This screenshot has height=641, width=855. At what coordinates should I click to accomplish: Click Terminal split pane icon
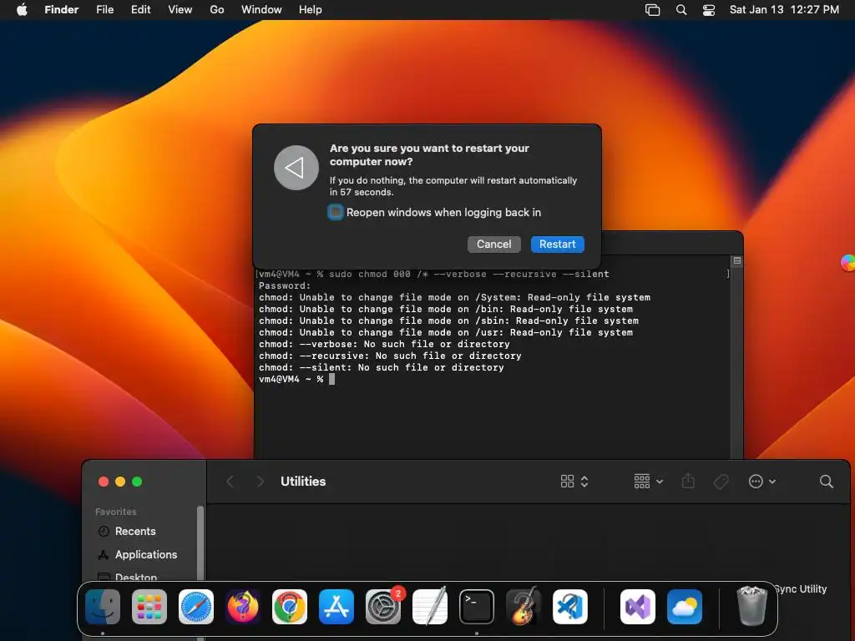point(737,261)
